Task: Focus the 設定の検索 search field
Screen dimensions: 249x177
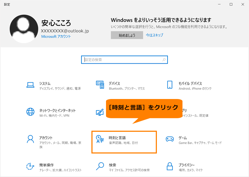Action: [124, 60]
